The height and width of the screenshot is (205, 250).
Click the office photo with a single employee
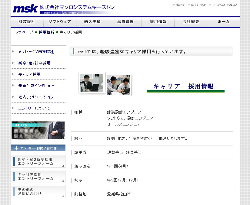tap(92, 83)
